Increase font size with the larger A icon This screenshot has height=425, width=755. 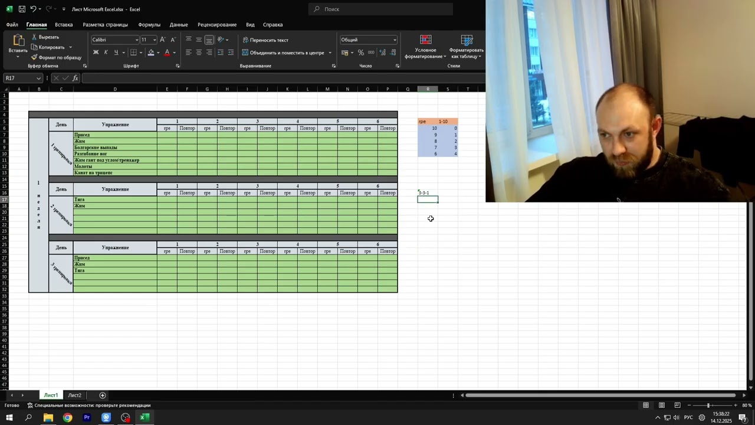pos(163,40)
